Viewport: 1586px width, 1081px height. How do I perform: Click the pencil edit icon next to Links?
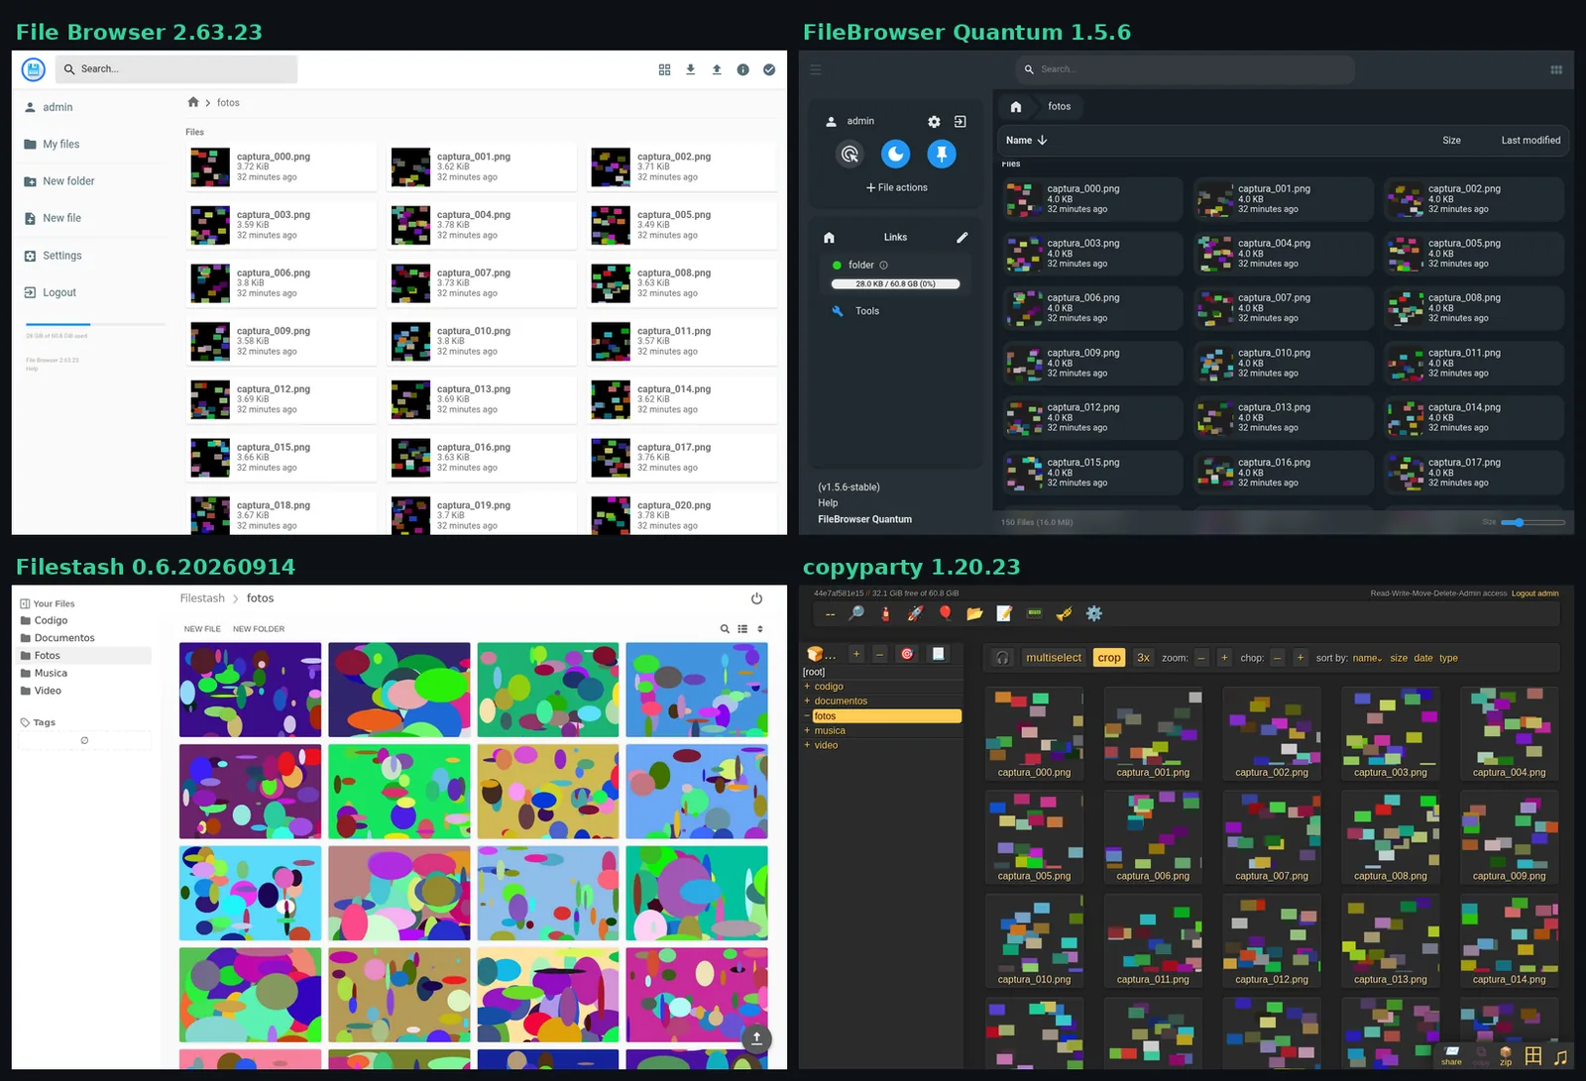click(x=962, y=237)
